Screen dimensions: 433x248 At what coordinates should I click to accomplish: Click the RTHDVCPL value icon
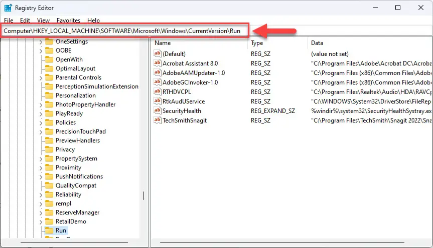[x=158, y=91]
